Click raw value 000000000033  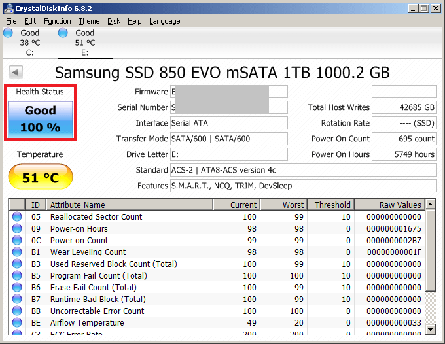394,322
